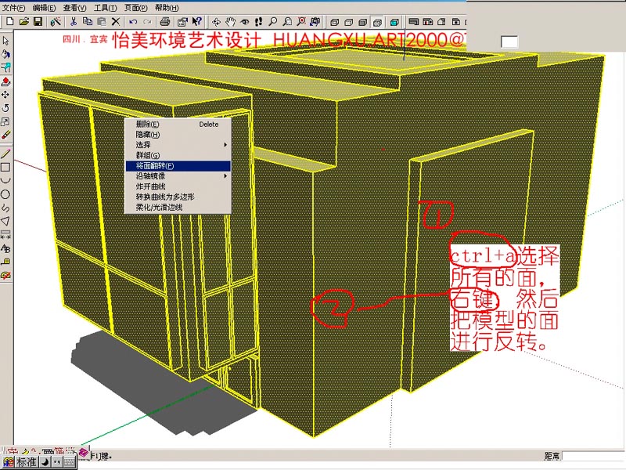The height and width of the screenshot is (470, 626).
Task: Click the Redo arrow icon
Action: (x=147, y=22)
